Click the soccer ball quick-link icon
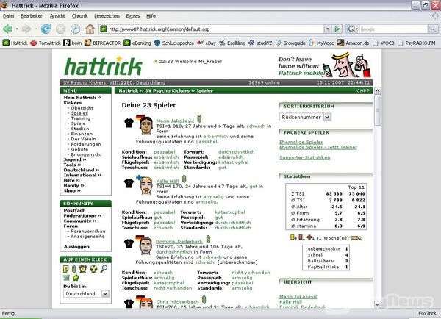This screenshot has height=319, width=441. (93, 269)
